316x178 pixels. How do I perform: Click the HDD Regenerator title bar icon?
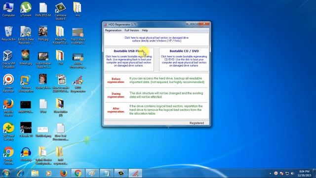pyautogui.click(x=105, y=24)
